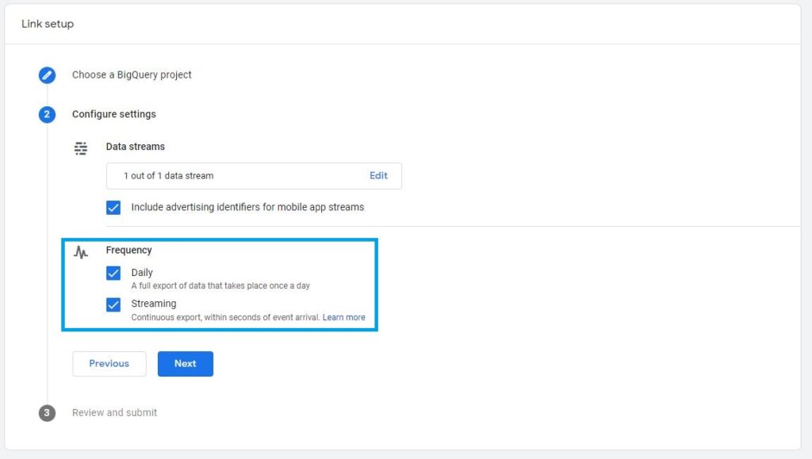The width and height of the screenshot is (812, 459).
Task: Uncheck Include advertising identifiers checkbox
Action: click(x=113, y=208)
